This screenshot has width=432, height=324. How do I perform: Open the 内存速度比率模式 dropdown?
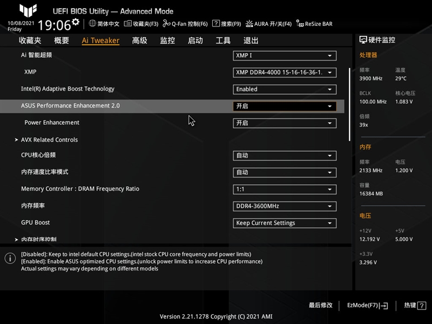[x=285, y=172]
